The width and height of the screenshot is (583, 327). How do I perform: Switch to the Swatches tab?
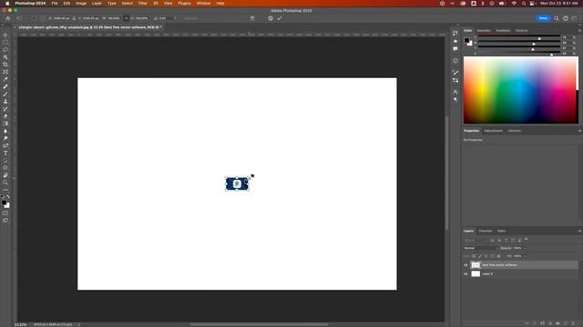[484, 30]
